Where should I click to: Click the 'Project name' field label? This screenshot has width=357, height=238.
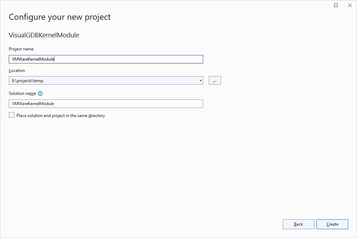tap(21, 49)
